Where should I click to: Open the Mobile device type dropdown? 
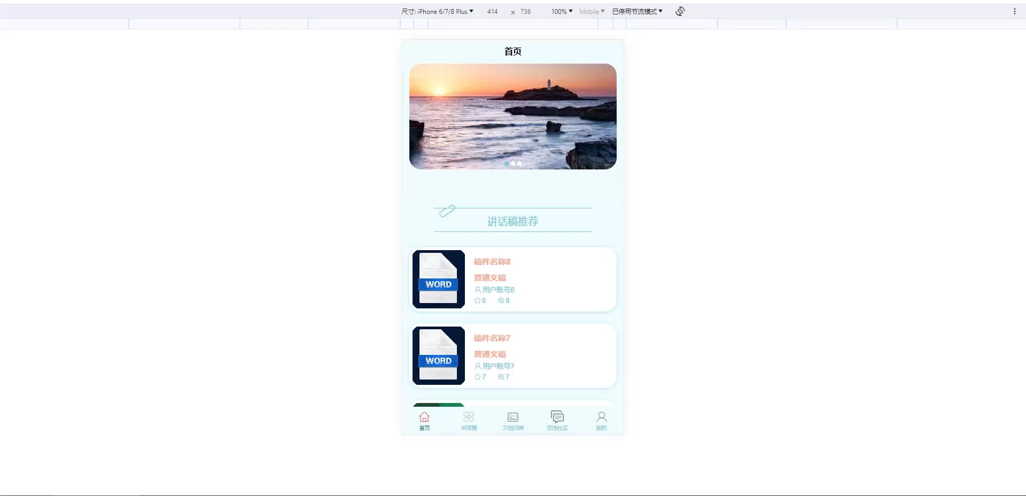[592, 11]
